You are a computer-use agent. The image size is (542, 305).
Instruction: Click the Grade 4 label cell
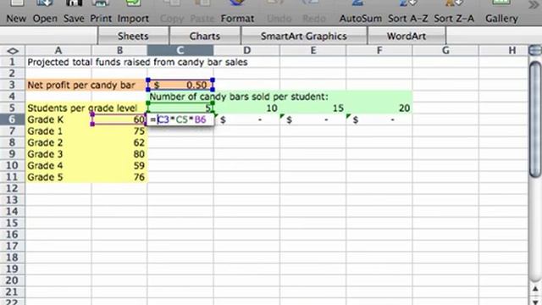click(x=58, y=165)
